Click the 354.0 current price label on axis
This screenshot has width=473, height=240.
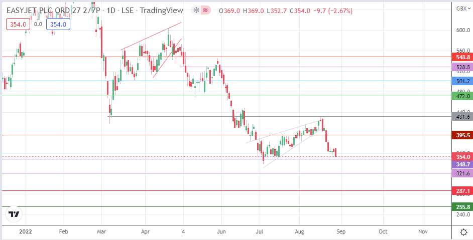click(462, 157)
